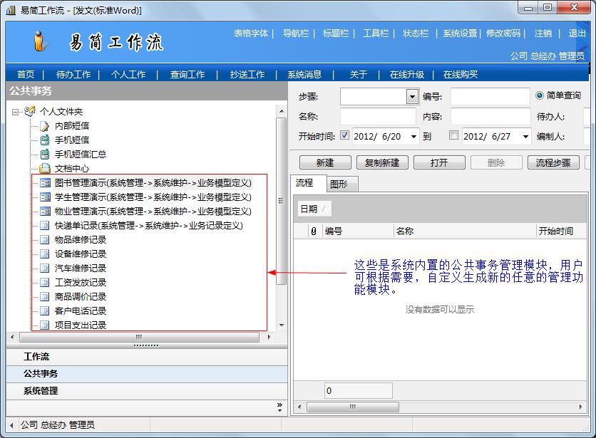Viewport: 596px width, 438px height.
Task: Click the 名称 input field
Action: (378, 116)
